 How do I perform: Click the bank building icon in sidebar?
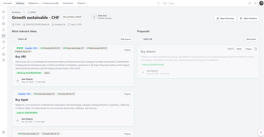tap(4, 54)
